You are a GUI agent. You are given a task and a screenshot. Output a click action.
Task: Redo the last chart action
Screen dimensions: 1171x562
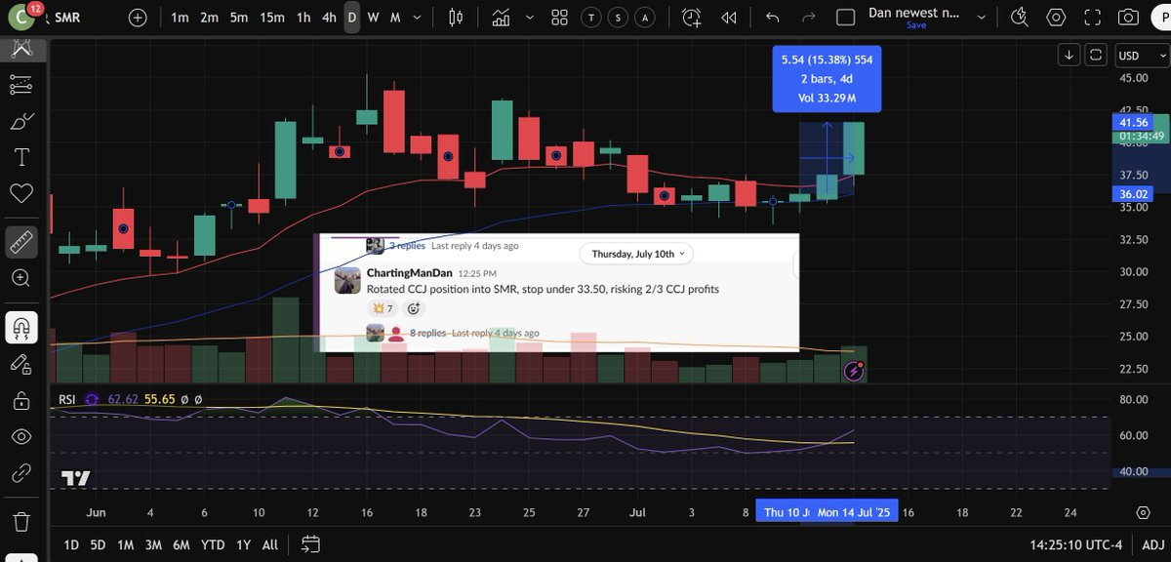[x=808, y=18]
